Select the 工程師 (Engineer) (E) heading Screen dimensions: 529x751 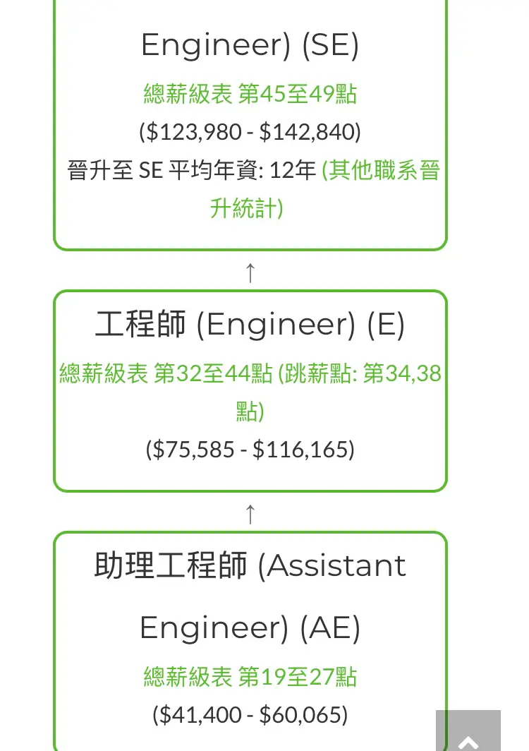[x=250, y=324]
